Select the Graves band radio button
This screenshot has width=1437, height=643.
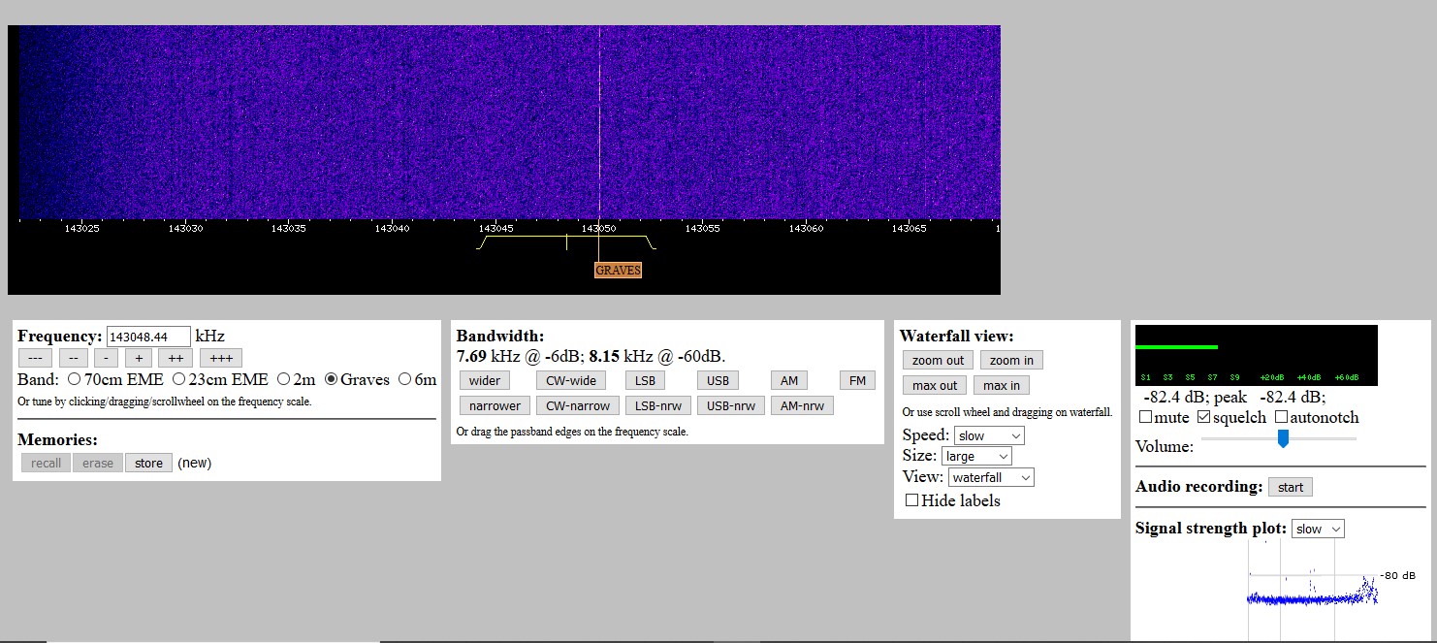tap(332, 379)
